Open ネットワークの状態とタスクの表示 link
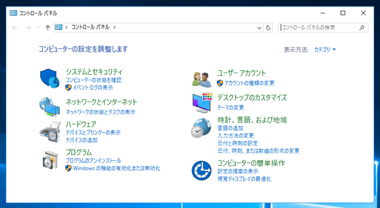Image resolution: width=380 pixels, height=208 pixels. click(101, 112)
